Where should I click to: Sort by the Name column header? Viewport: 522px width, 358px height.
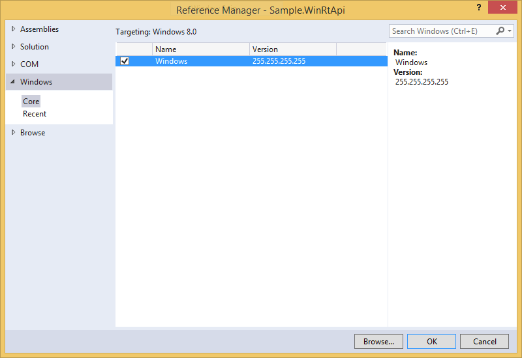tap(200, 49)
